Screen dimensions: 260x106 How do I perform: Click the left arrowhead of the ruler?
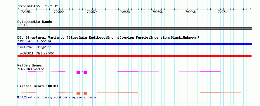pos(18,9)
